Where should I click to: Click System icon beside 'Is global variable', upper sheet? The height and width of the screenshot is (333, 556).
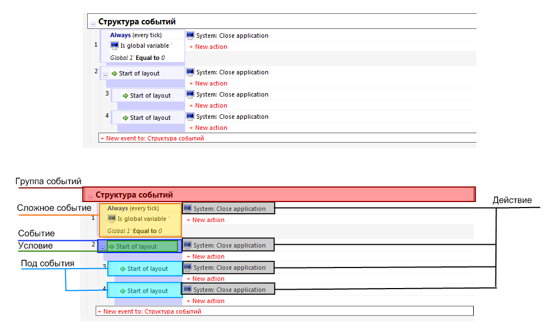pyautogui.click(x=114, y=46)
